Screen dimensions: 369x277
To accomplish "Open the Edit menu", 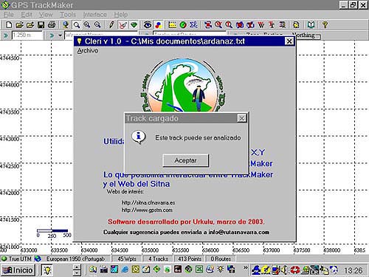I will click(27, 15).
